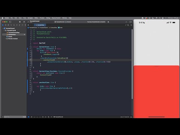Screen dimensions: 180x135
Task: Click the Run play button
Action: click(24, 22)
